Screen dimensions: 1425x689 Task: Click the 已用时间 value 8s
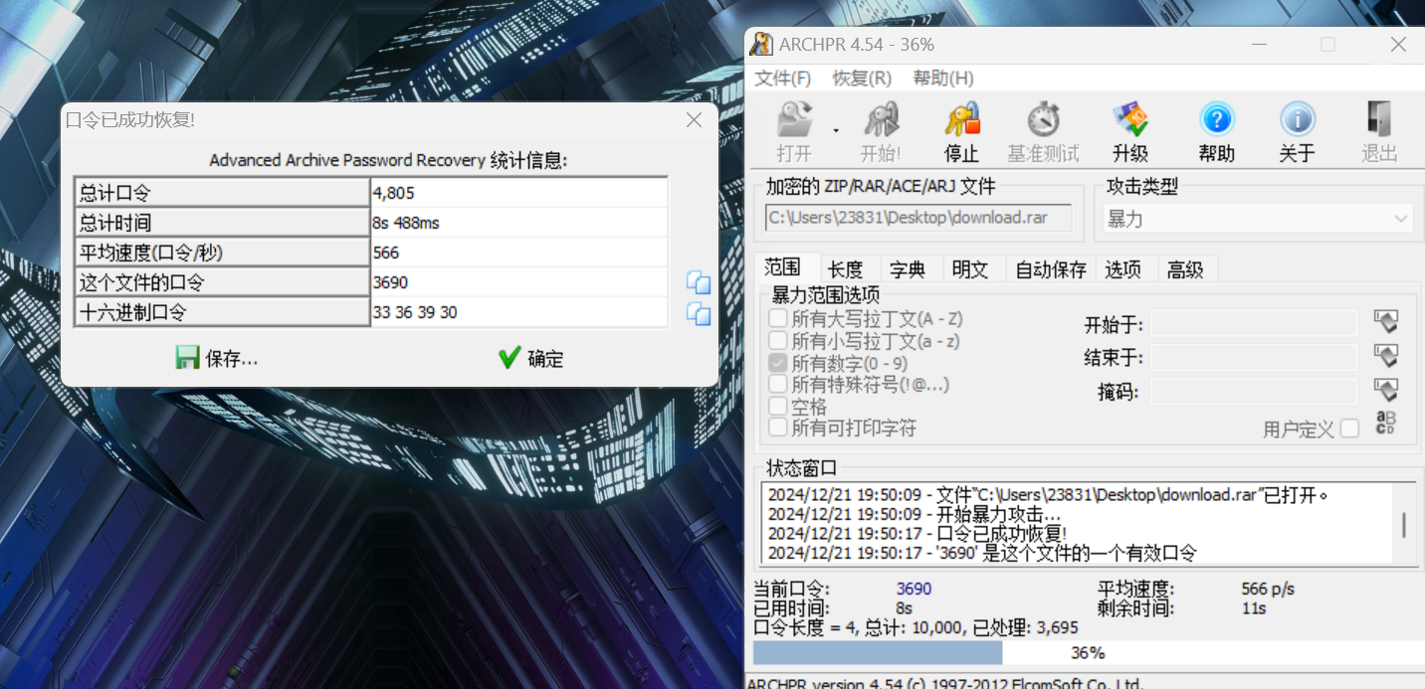(904, 607)
